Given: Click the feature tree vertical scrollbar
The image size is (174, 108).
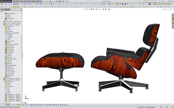Looking at the screenshot, I should pos(21,57).
